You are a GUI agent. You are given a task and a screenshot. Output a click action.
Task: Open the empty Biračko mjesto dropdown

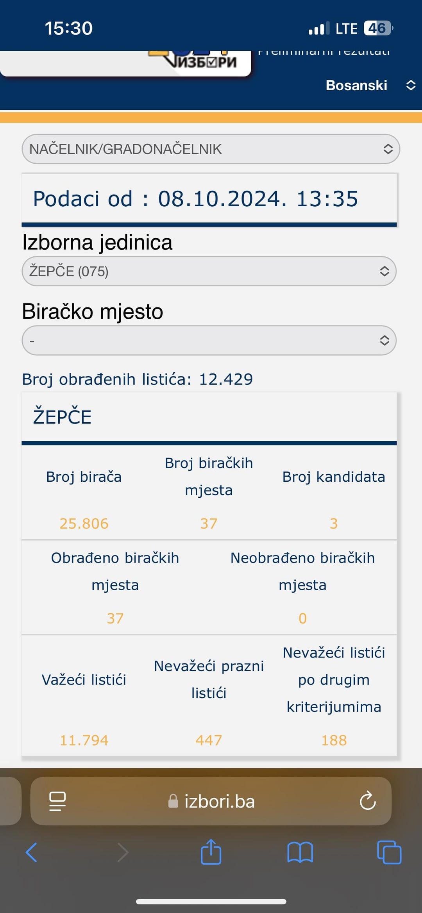pos(209,340)
